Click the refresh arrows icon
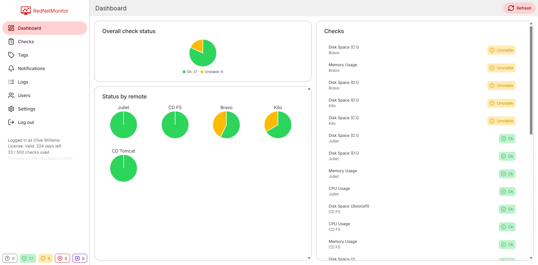 (x=511, y=8)
